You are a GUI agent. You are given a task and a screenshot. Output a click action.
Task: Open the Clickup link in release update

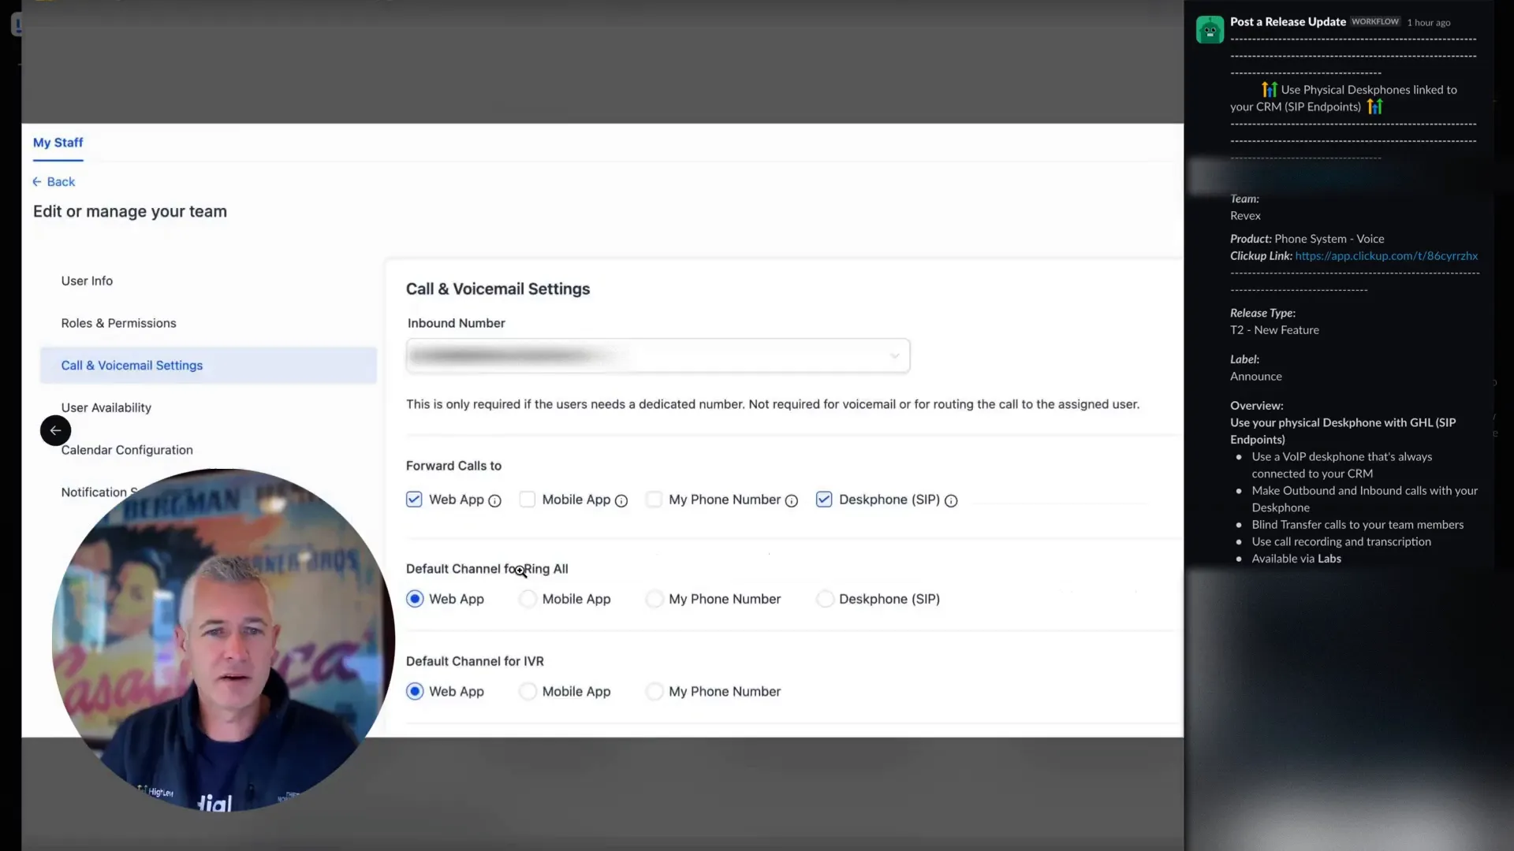[1386, 256]
